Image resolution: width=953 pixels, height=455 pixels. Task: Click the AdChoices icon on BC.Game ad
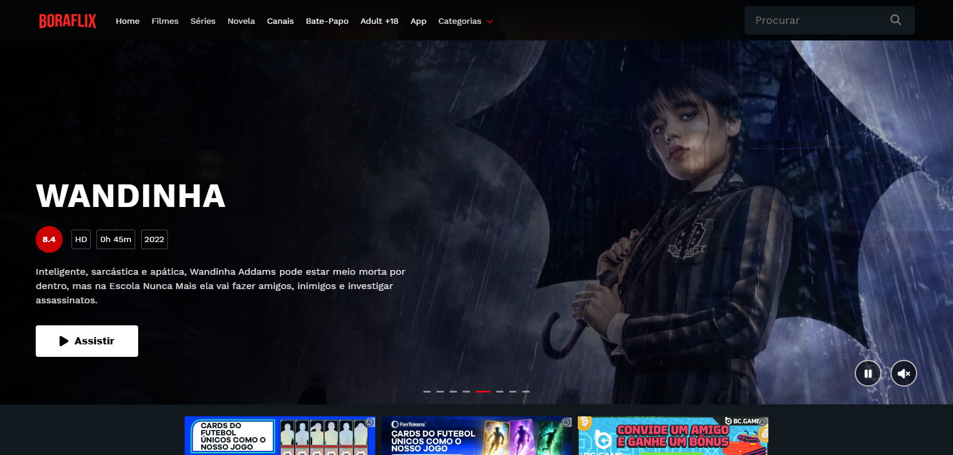tap(762, 422)
